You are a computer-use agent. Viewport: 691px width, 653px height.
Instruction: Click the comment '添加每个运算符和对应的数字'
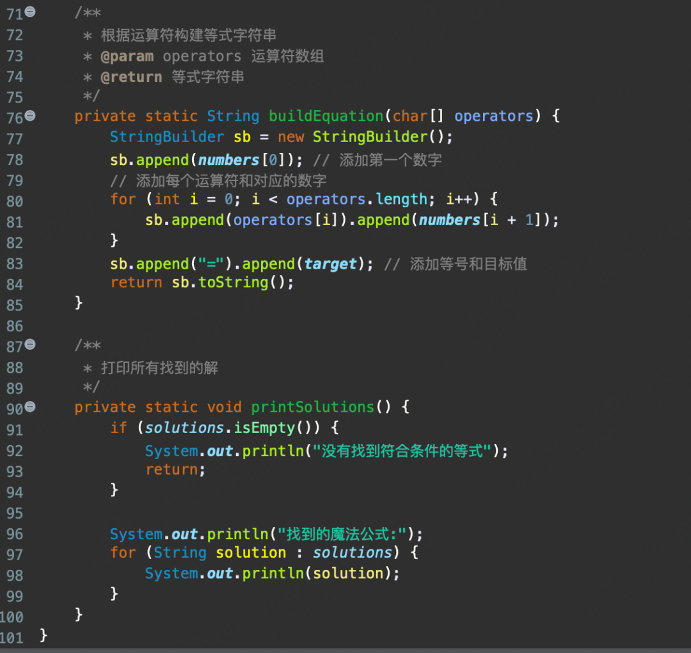[232, 180]
